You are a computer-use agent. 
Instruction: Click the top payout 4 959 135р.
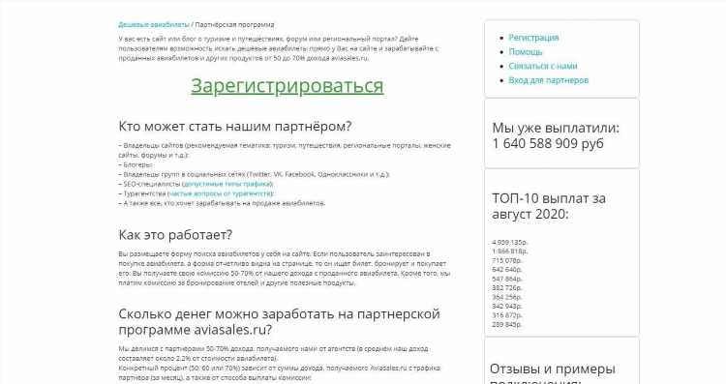510,242
